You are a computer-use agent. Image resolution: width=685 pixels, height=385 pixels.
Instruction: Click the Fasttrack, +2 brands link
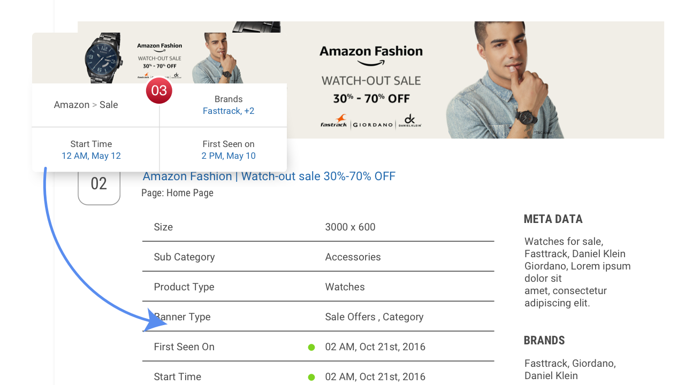click(x=229, y=111)
